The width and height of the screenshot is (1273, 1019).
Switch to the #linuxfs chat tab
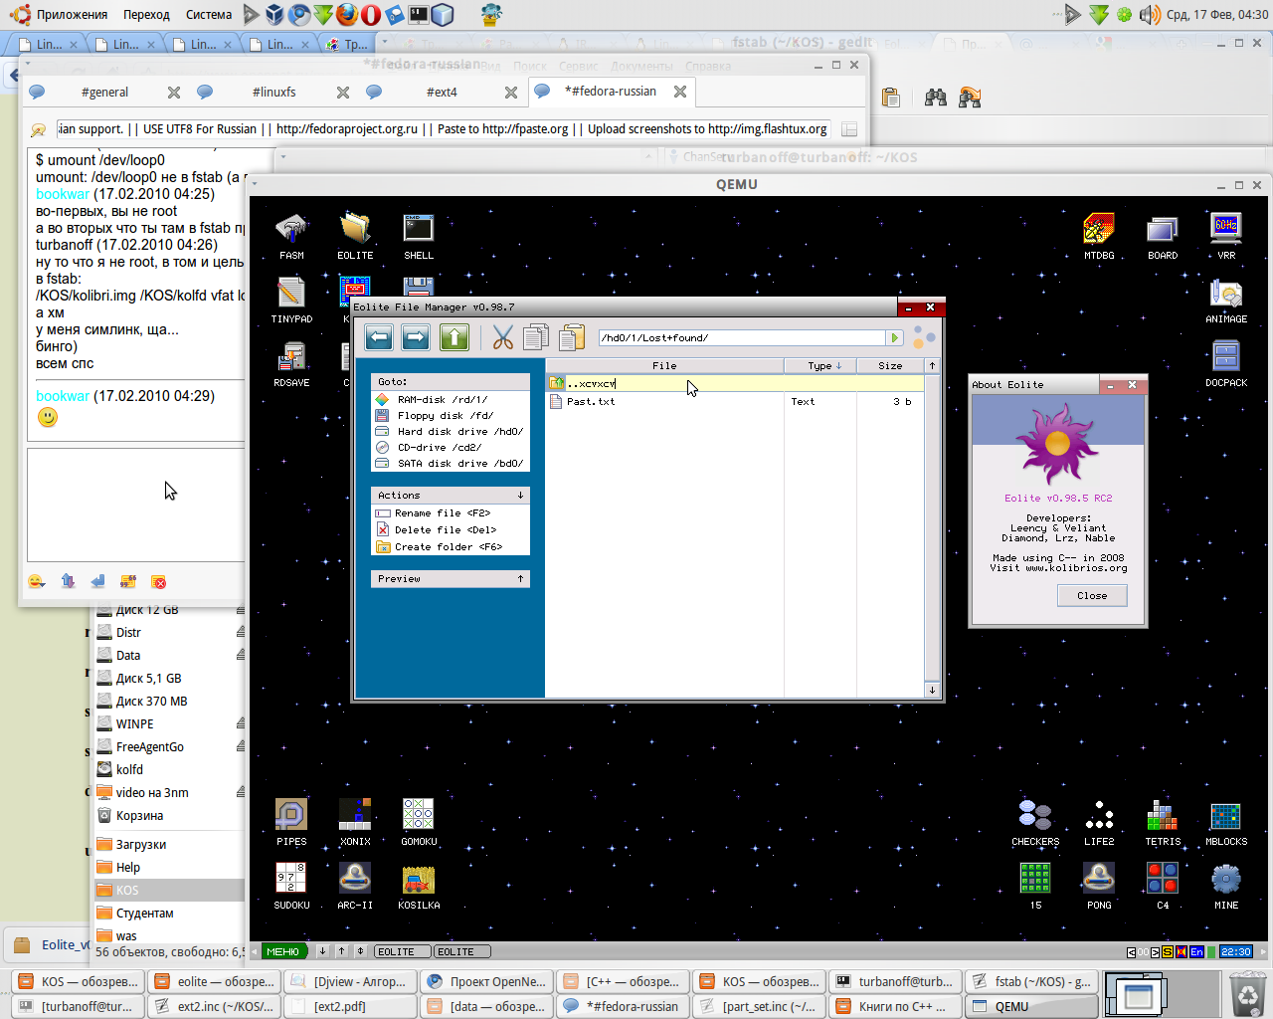tap(273, 92)
